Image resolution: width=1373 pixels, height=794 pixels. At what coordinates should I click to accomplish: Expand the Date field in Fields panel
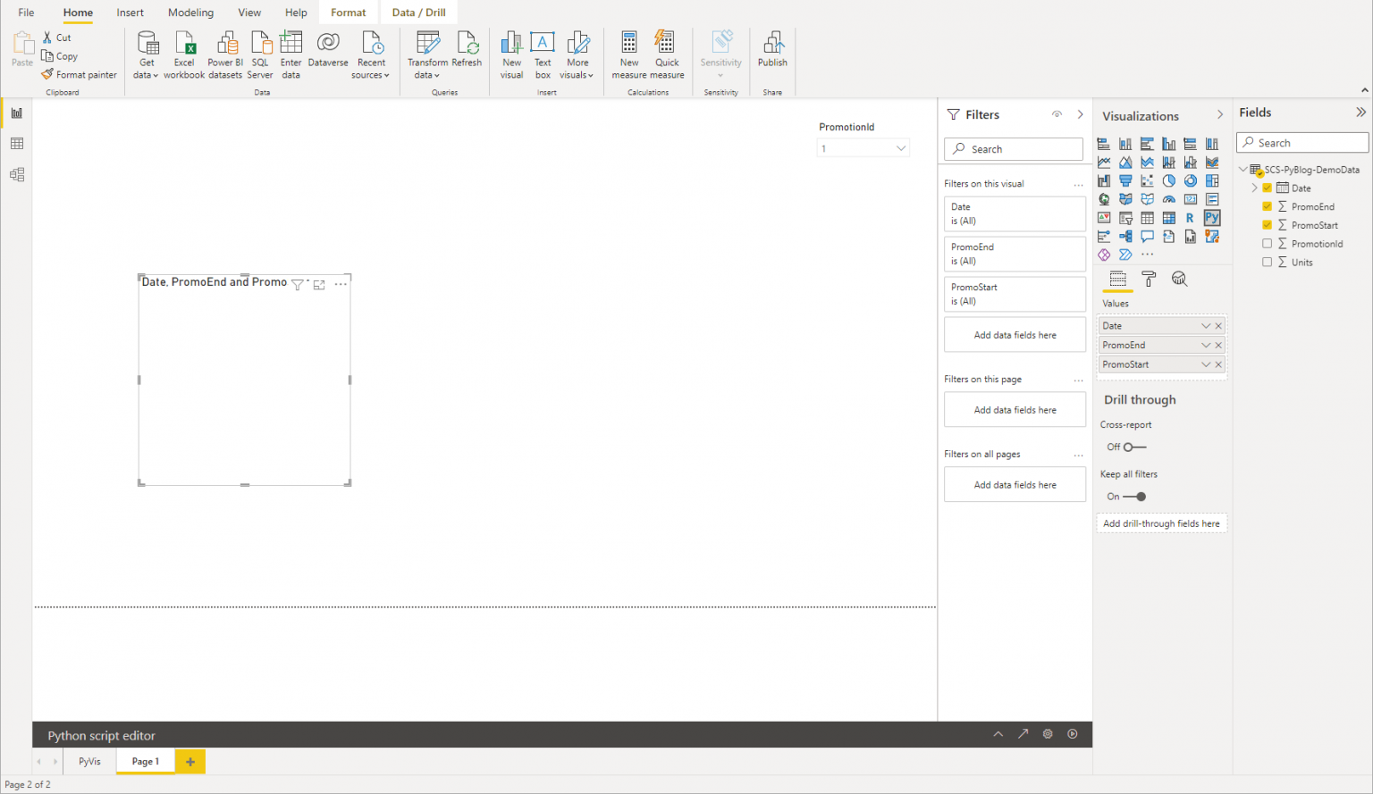click(x=1255, y=188)
